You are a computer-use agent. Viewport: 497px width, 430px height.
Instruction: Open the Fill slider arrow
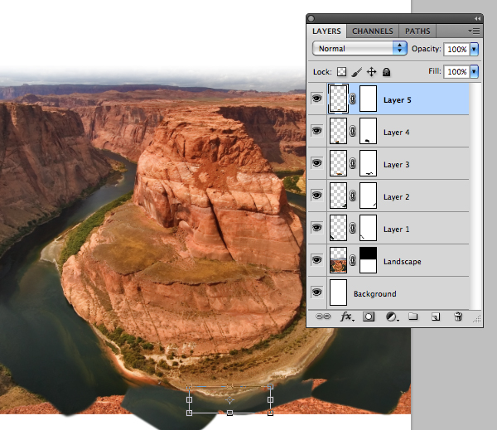click(474, 71)
